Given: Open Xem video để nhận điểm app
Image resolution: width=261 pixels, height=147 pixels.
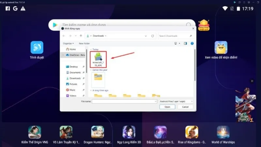Looking at the screenshot, I should click(221, 47).
